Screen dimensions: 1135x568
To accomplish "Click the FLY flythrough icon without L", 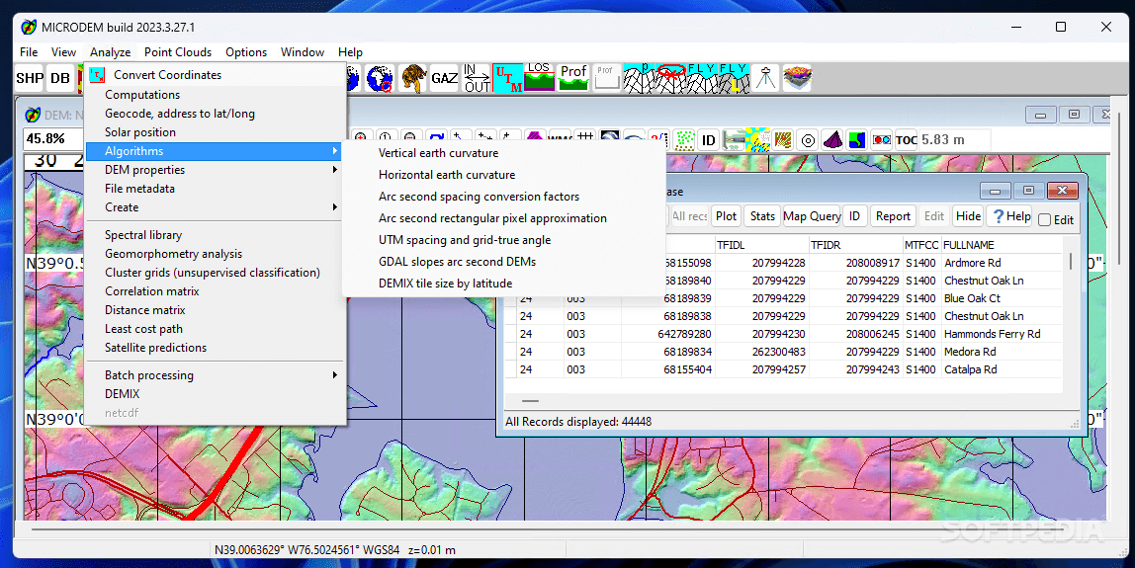I will 702,78.
